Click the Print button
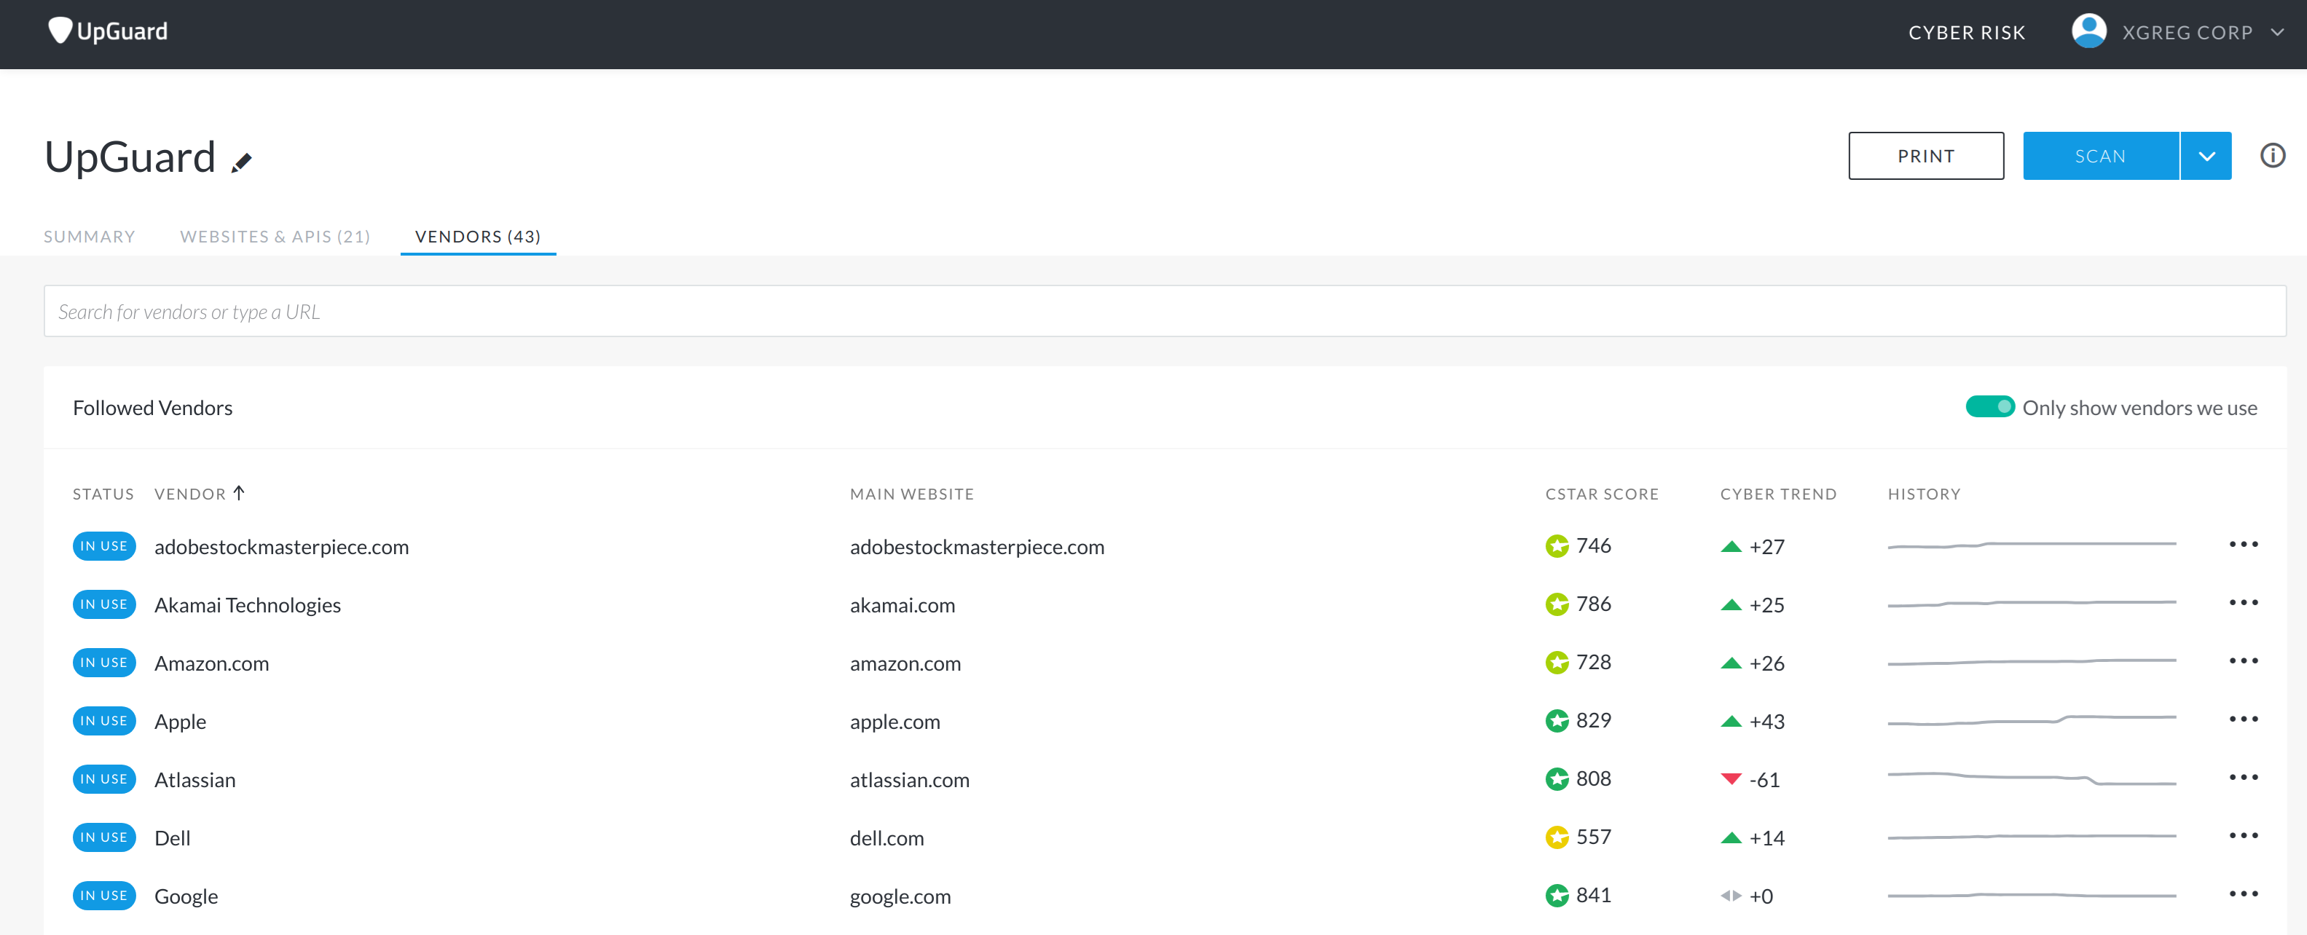The image size is (2307, 935). coord(1925,156)
